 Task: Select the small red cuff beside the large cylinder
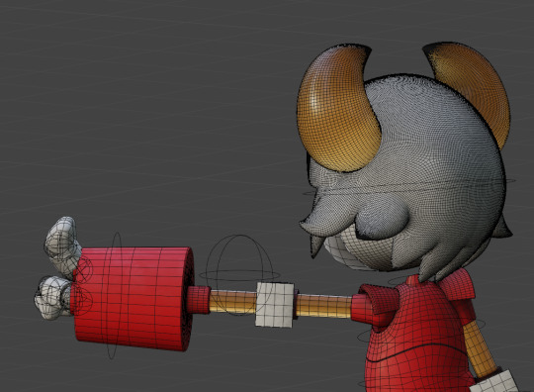[x=199, y=300]
